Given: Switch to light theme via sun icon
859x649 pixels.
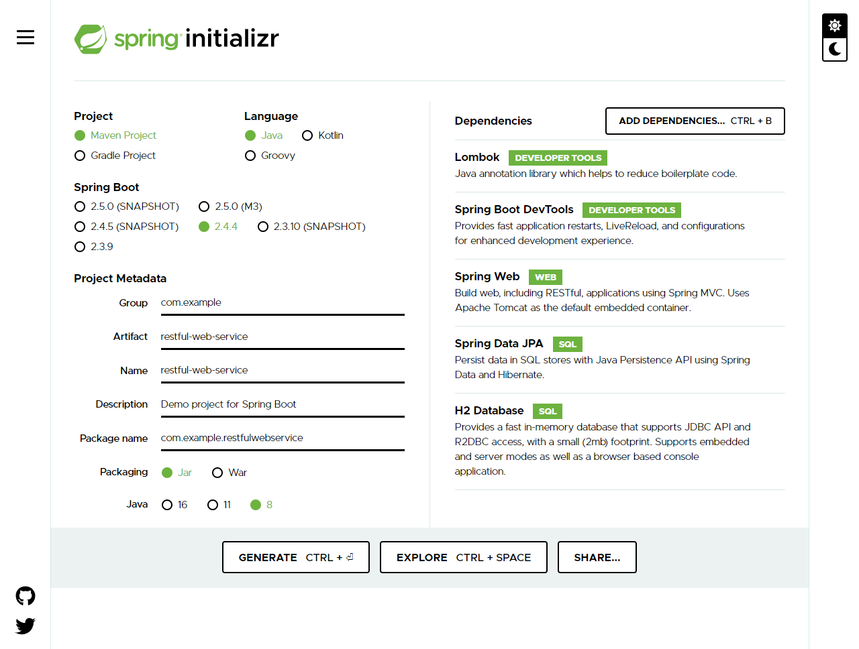Looking at the screenshot, I should [834, 25].
